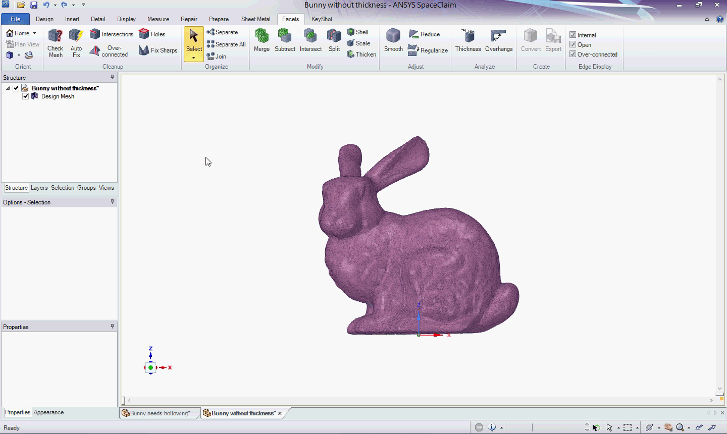The image size is (727, 434).
Task: Open the Appearance tab in Properties panel
Action: click(48, 412)
